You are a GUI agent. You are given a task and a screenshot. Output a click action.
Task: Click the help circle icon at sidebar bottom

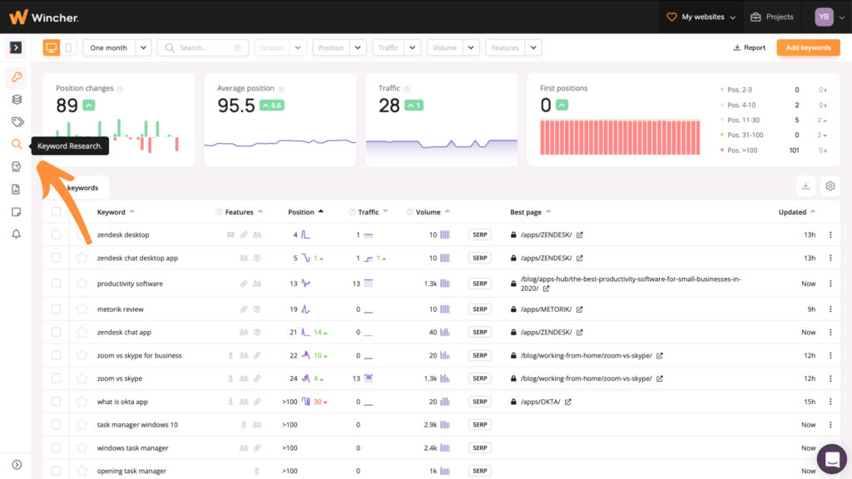(x=17, y=465)
